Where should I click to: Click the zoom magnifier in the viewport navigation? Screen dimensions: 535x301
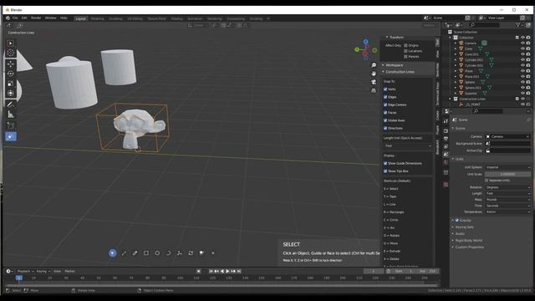click(374, 65)
